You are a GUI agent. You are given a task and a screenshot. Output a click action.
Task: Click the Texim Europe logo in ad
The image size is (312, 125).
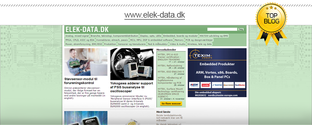click(201, 55)
